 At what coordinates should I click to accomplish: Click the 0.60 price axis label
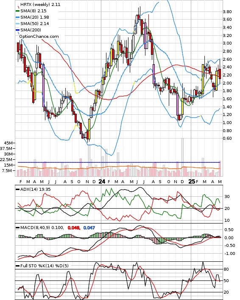[227, 139]
